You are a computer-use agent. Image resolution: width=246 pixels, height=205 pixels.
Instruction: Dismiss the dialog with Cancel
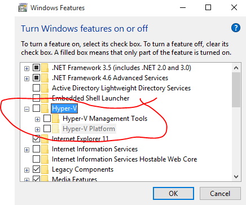tap(220, 193)
